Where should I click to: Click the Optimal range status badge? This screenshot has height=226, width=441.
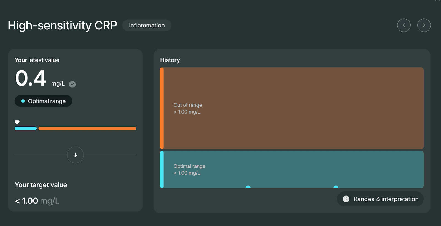point(44,101)
